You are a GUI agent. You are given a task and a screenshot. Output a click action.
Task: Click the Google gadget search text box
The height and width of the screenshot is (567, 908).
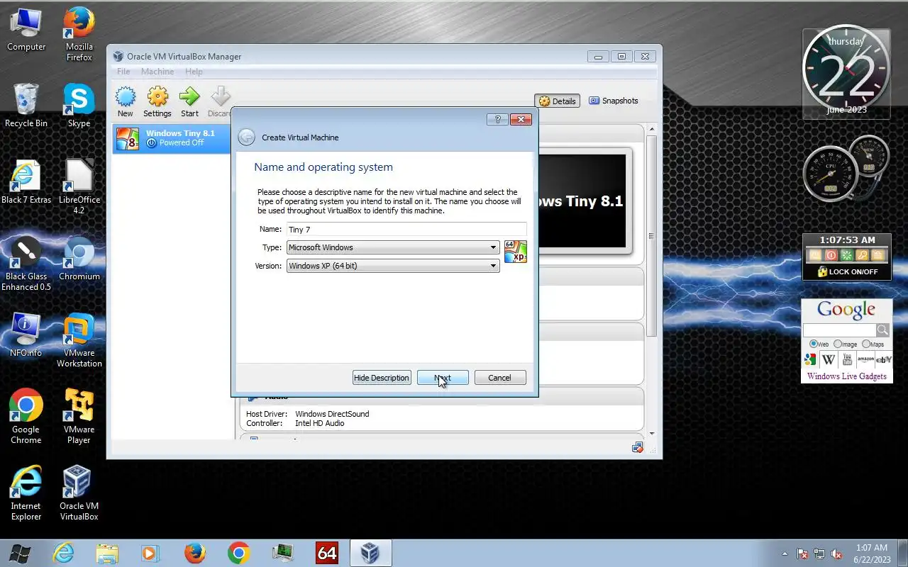[839, 330]
